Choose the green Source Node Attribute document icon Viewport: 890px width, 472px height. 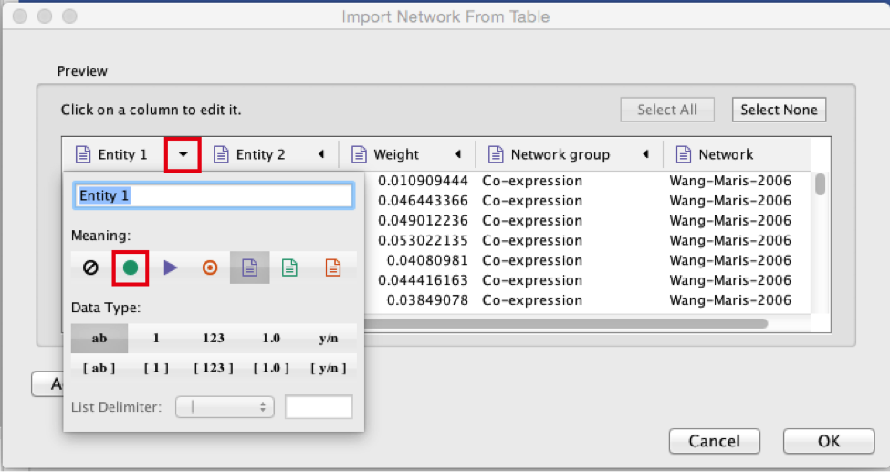click(289, 267)
